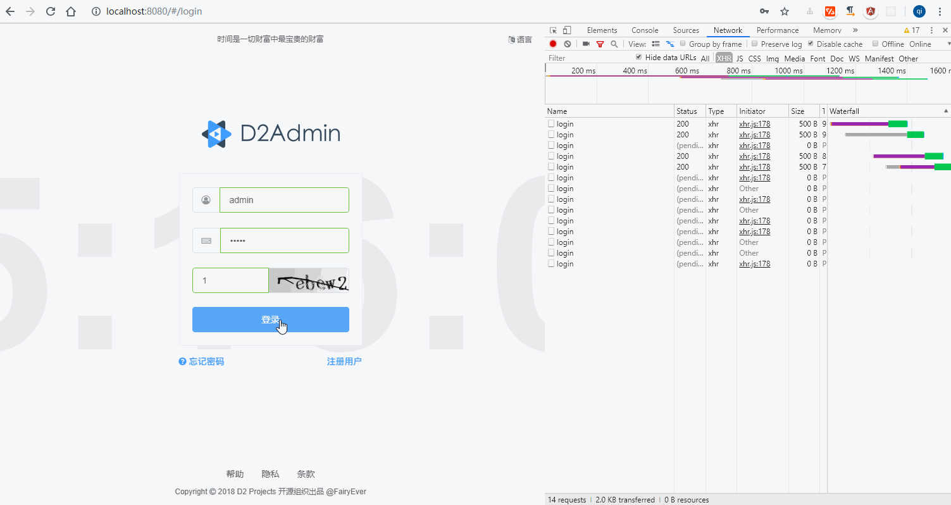Viewport: 951px width, 505px height.
Task: Uncheck the Hide data URLs option
Action: 638,57
